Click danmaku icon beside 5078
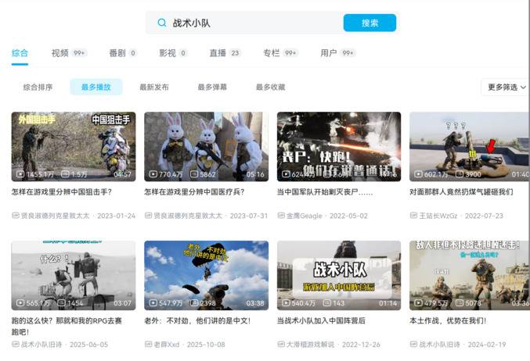530x361 pixels. [x=460, y=303]
